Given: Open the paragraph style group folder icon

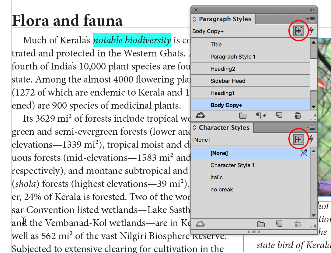Looking at the screenshot, I should point(242,115).
